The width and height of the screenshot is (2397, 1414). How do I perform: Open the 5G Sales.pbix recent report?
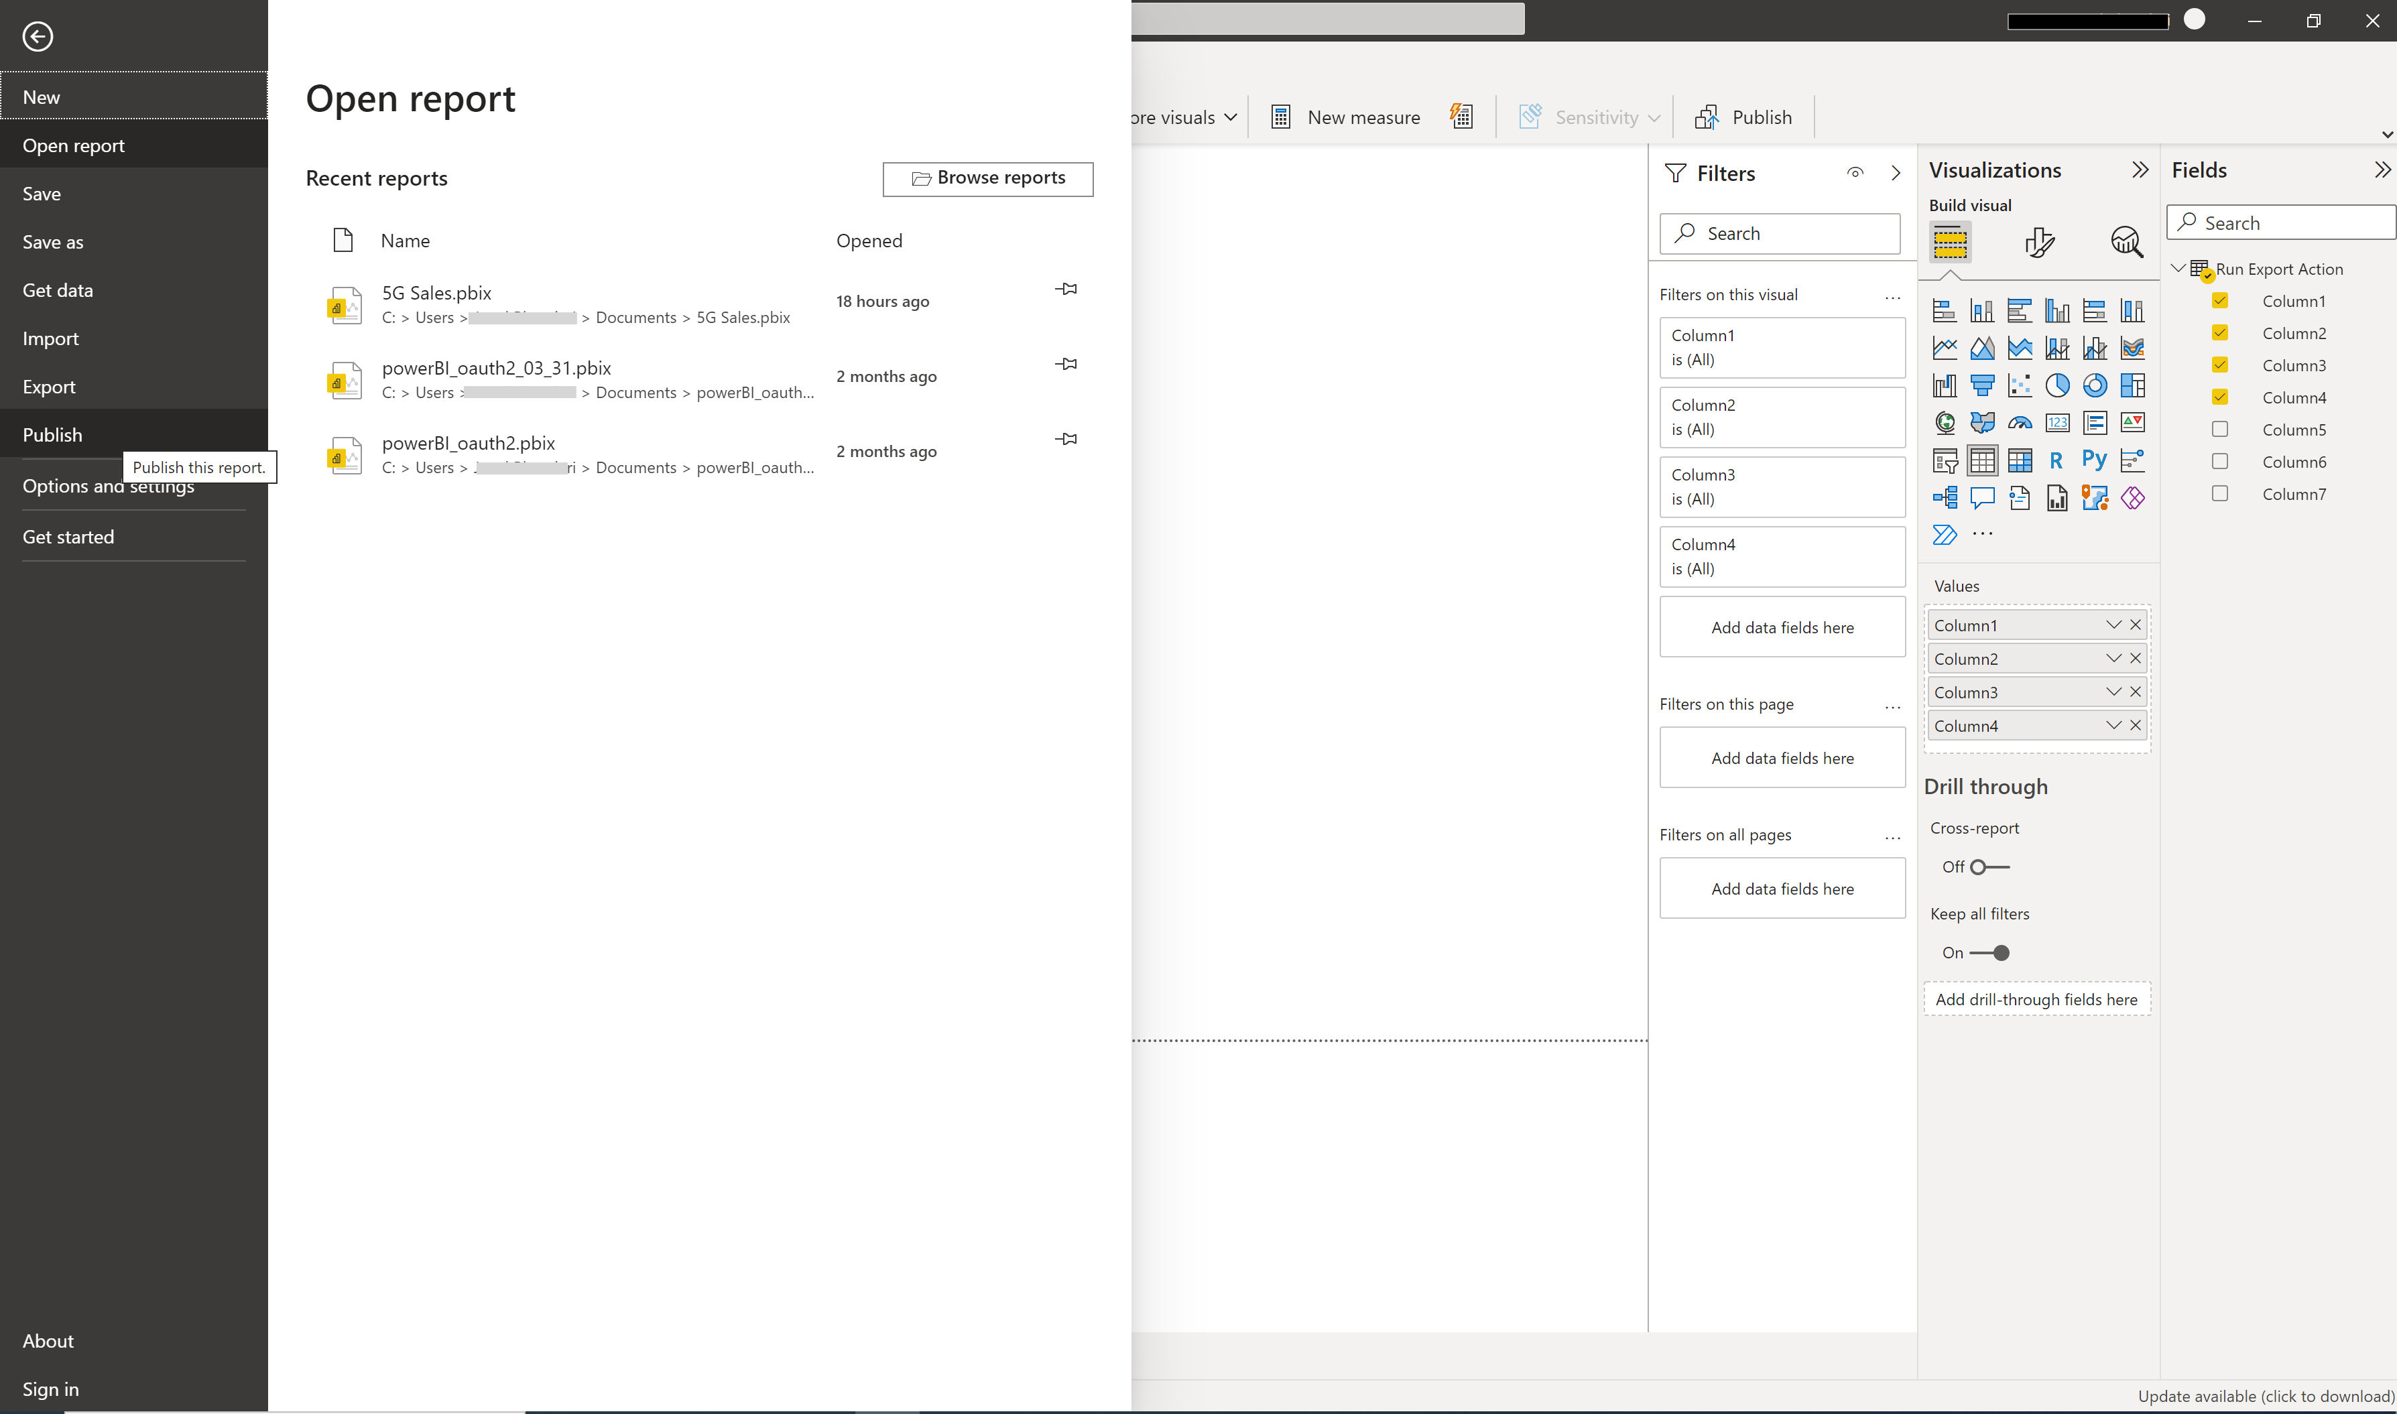click(x=436, y=293)
